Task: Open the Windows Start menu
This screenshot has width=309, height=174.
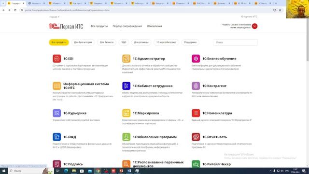Action: click(x=4, y=171)
